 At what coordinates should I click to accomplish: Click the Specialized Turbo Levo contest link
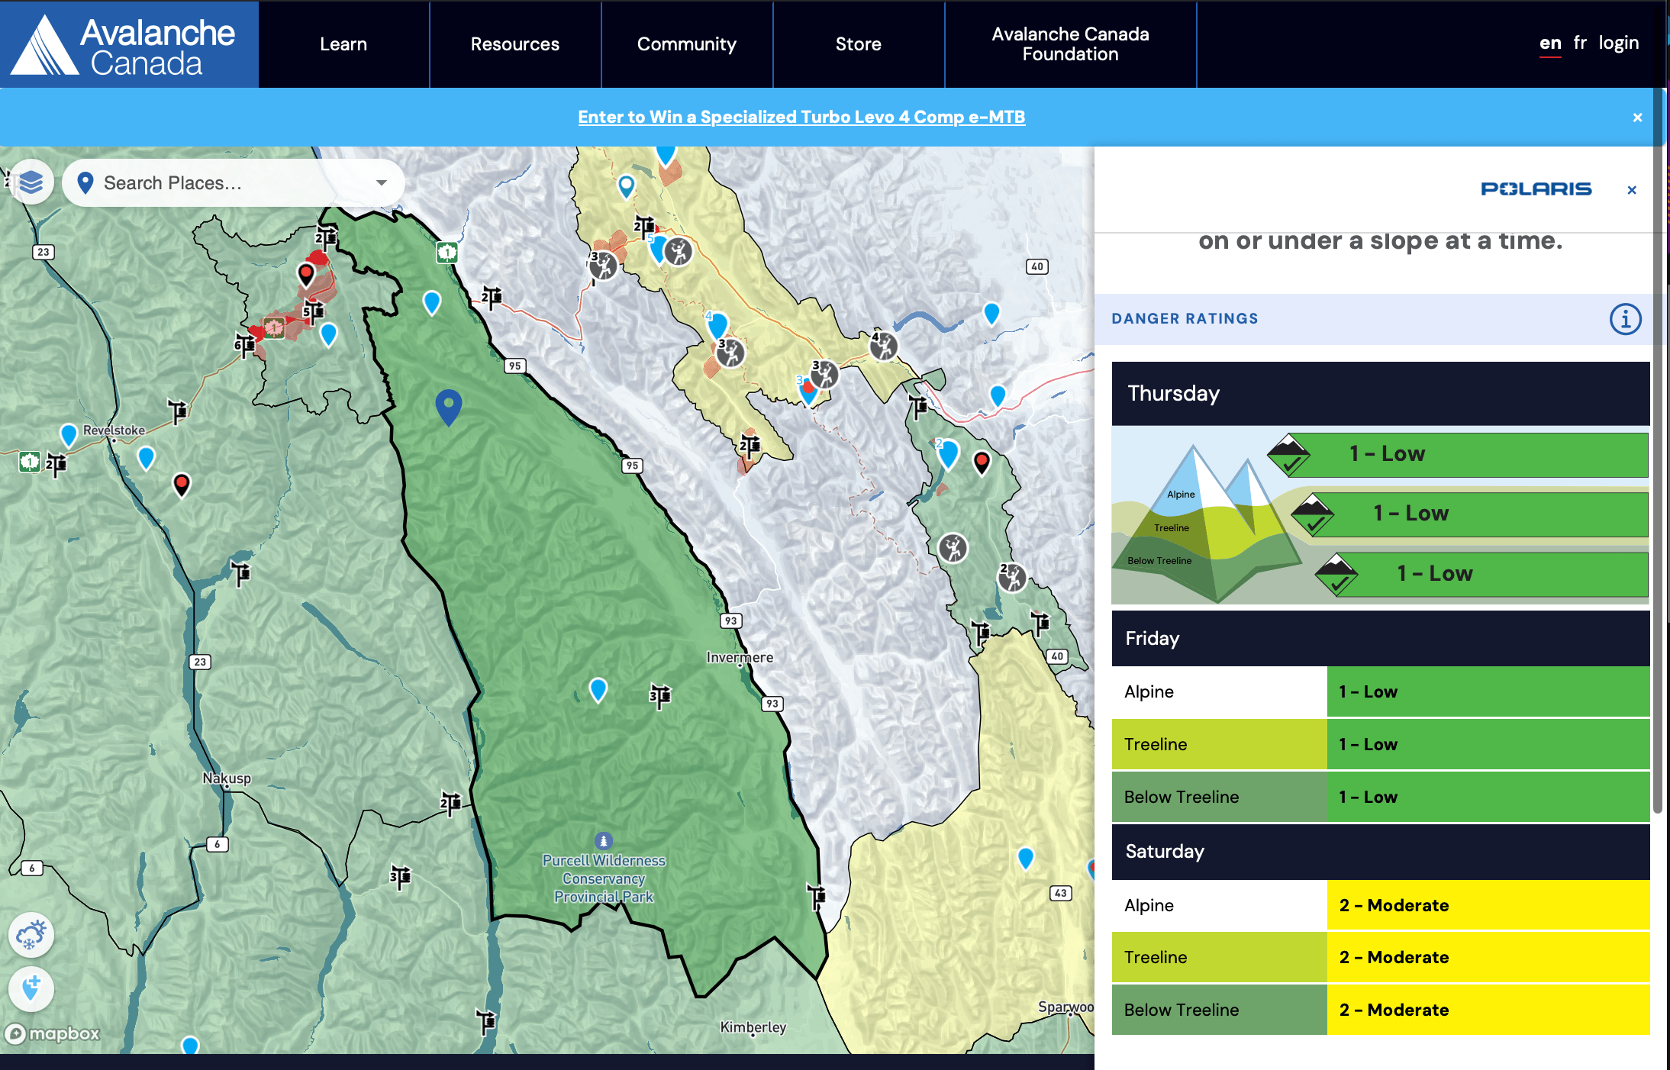point(801,117)
